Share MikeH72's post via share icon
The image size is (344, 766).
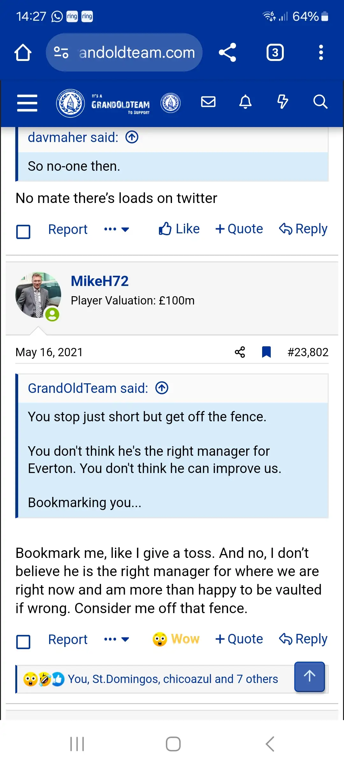click(x=240, y=352)
